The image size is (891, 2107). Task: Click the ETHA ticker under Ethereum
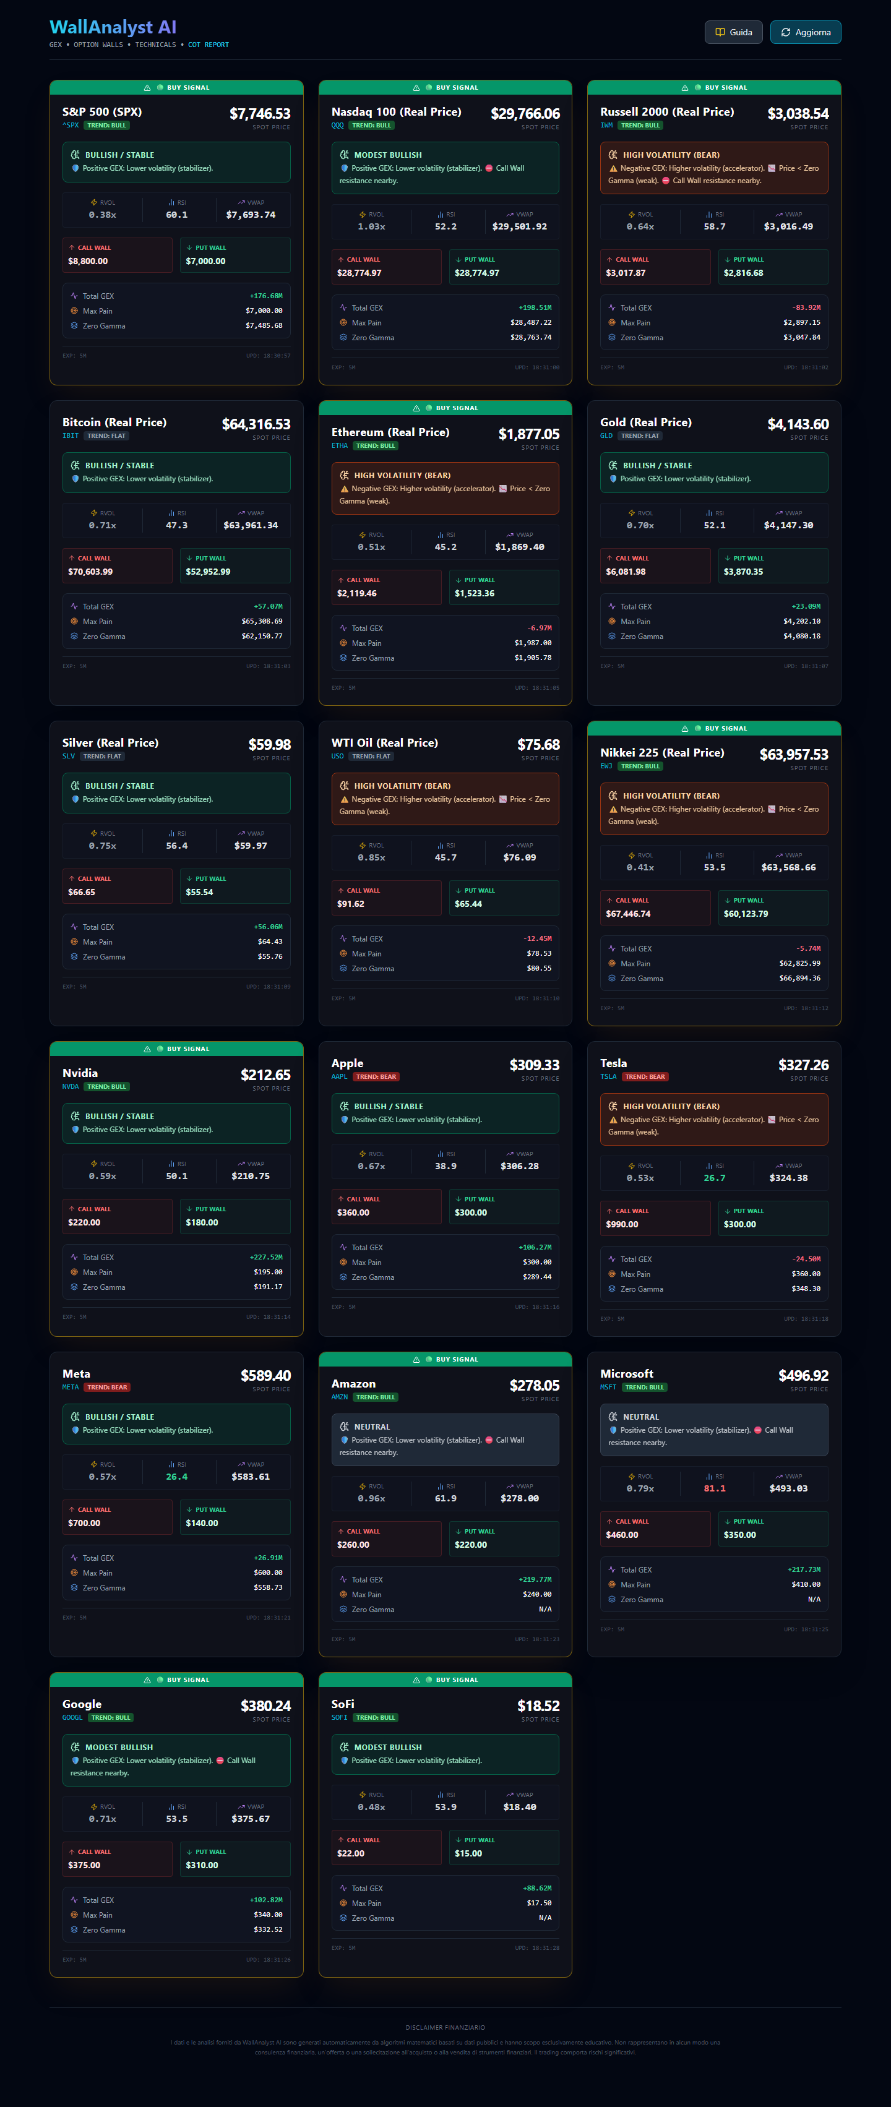(x=340, y=446)
